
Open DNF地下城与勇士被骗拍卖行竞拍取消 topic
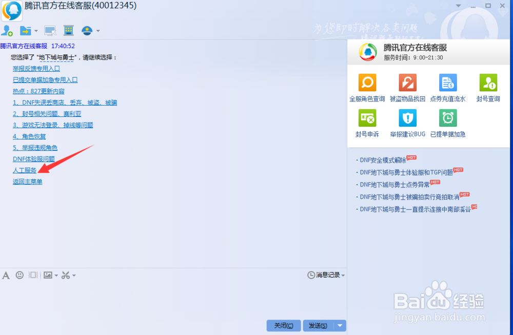click(x=409, y=197)
